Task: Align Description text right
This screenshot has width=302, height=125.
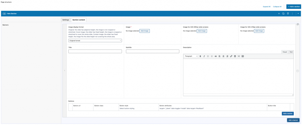Action: click(227, 56)
